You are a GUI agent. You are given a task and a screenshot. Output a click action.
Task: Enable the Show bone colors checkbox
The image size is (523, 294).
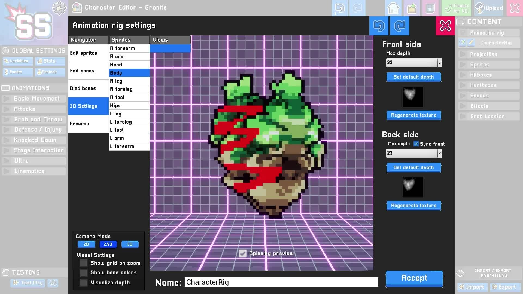(x=83, y=272)
